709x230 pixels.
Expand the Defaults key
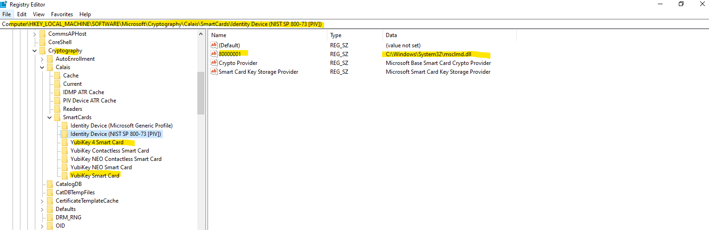42,209
